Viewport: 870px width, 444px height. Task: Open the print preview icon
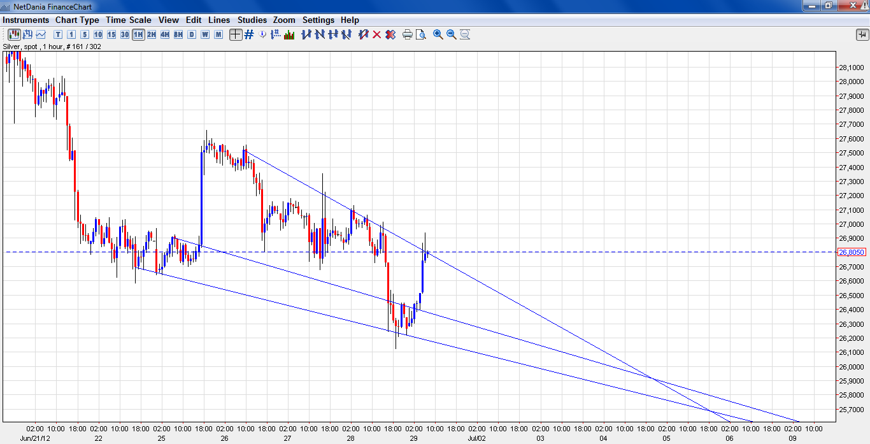tap(420, 34)
